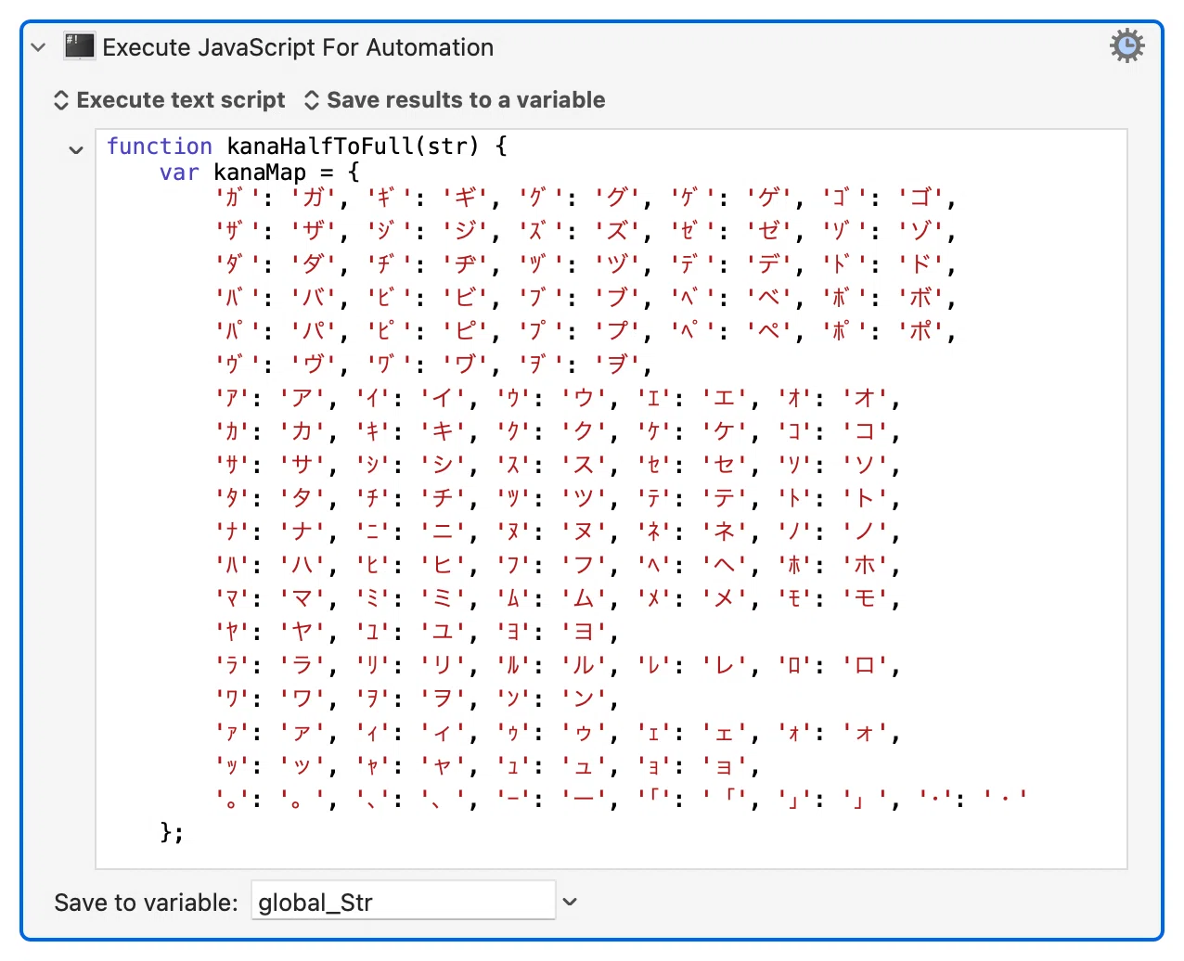Click the script terminal icon
The width and height of the screenshot is (1184, 961).
coord(79,46)
